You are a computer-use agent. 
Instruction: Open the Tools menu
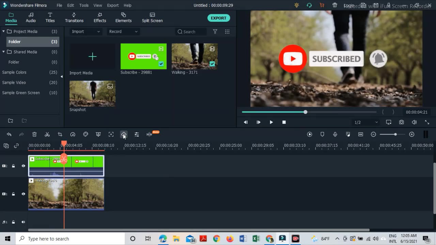84,5
